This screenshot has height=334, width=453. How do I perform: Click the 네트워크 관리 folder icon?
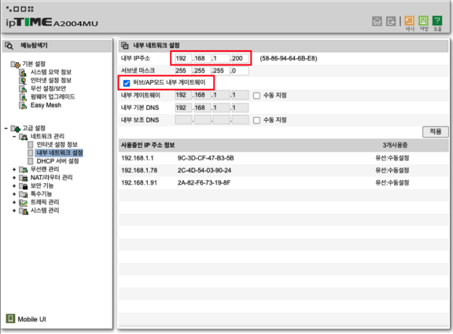coord(23,137)
